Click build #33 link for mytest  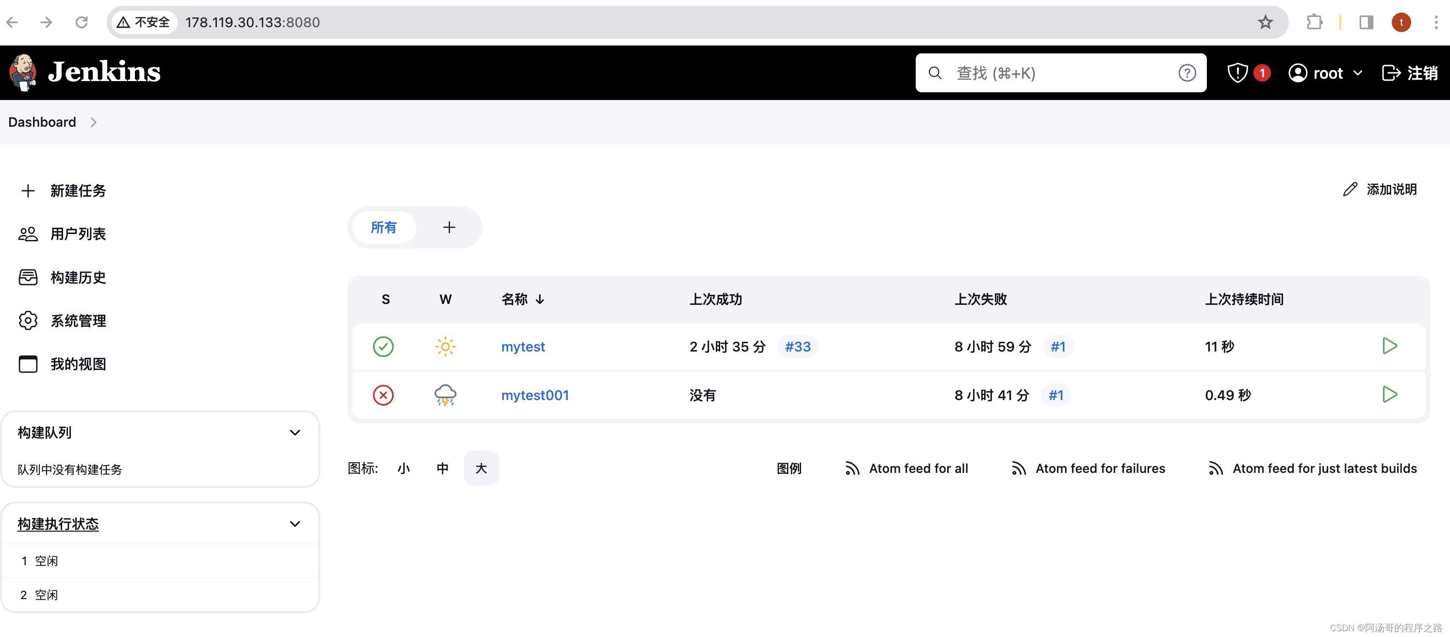pos(797,346)
